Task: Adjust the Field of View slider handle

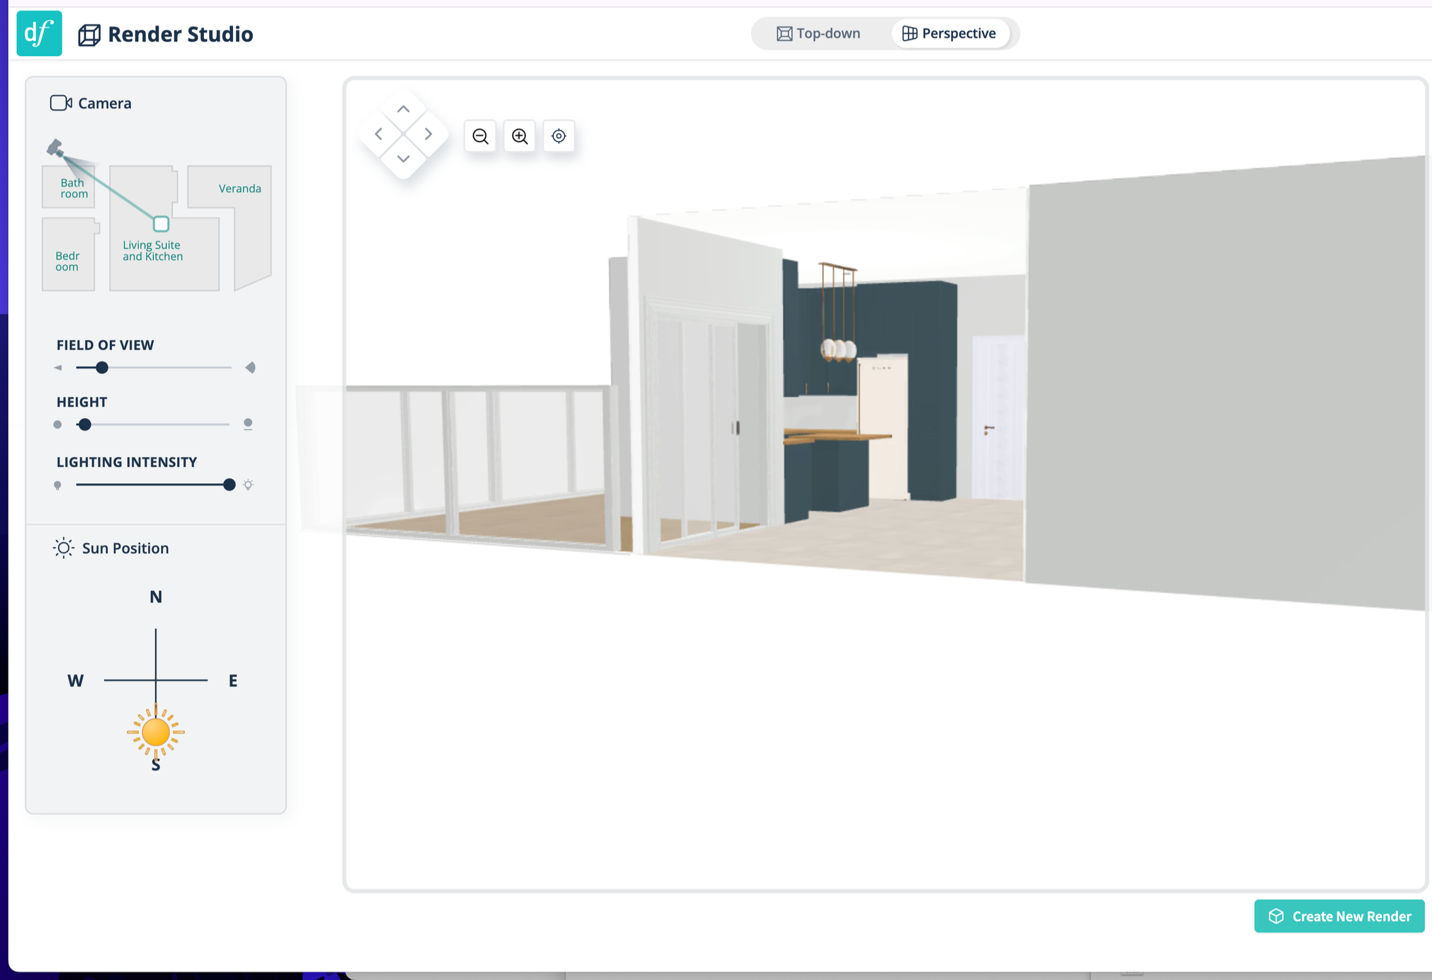Action: 102,368
